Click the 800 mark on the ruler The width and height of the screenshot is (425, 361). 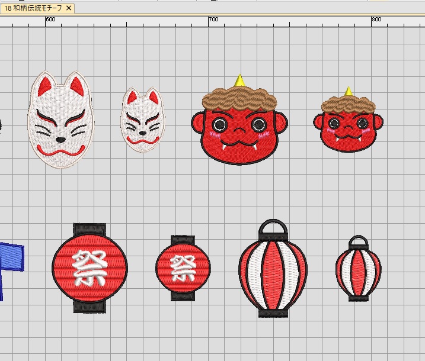click(x=376, y=20)
